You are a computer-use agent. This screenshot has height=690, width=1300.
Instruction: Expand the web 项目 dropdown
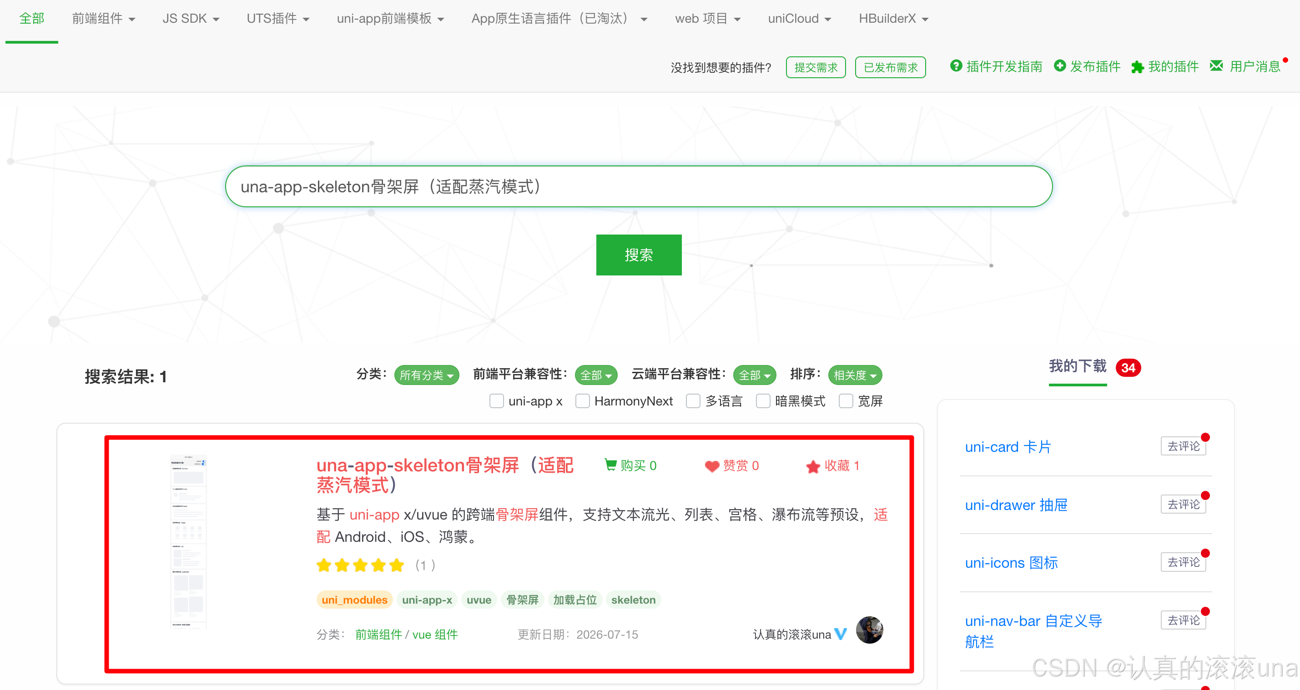(707, 19)
